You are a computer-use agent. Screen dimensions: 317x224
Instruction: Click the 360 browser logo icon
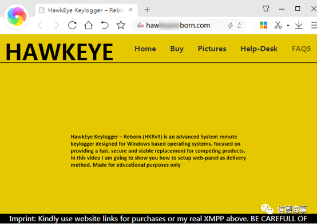point(17,17)
